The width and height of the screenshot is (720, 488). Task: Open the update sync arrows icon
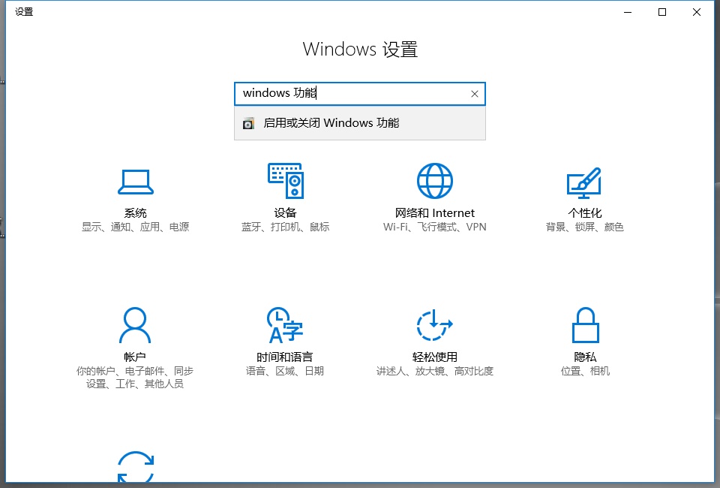pyautogui.click(x=136, y=466)
